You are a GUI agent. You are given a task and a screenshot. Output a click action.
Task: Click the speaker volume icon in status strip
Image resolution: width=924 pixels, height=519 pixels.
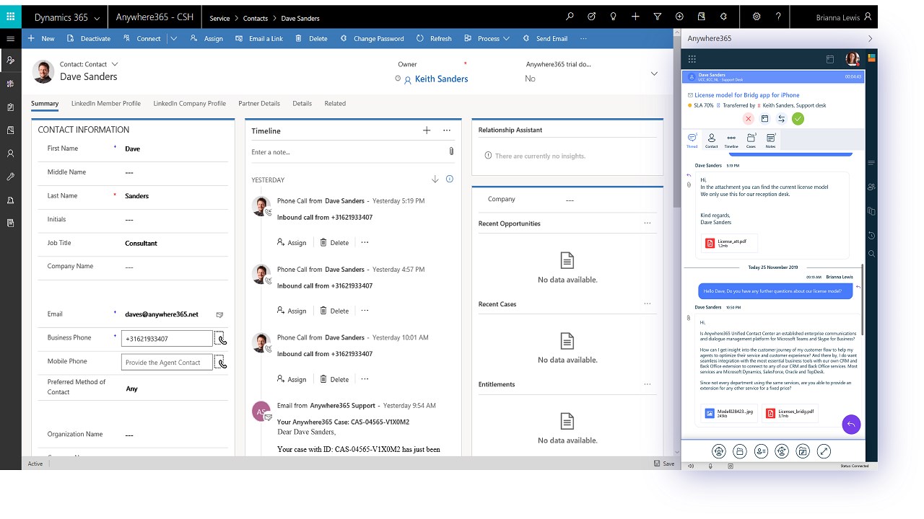pyautogui.click(x=691, y=466)
